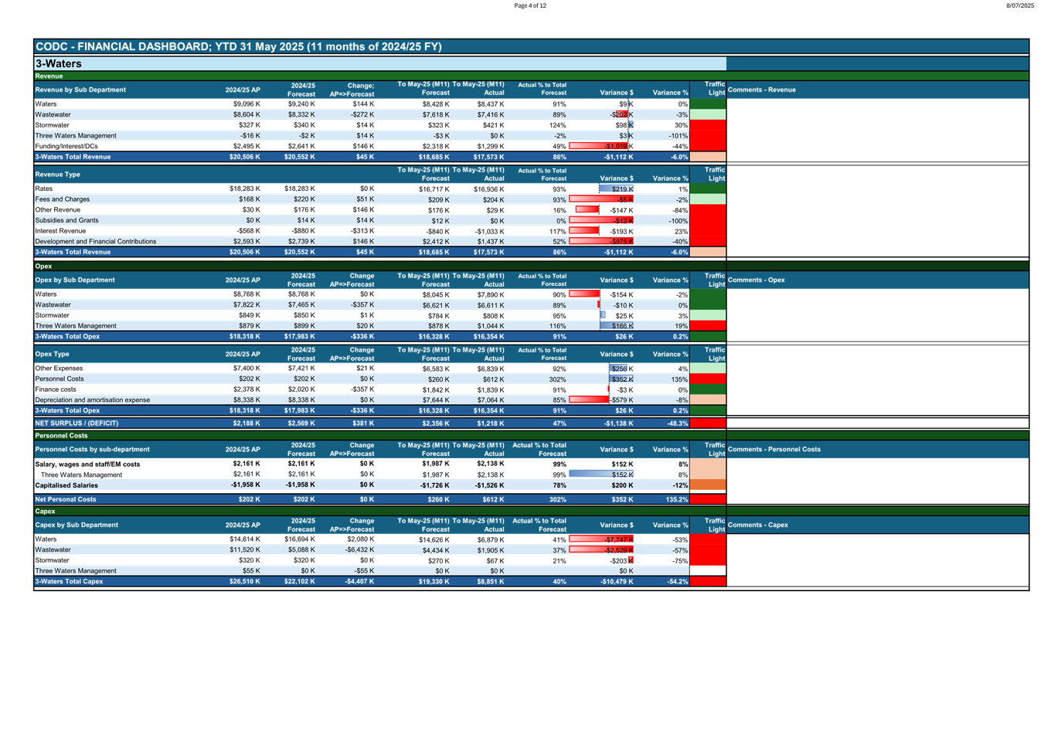The width and height of the screenshot is (1061, 738).
Task: Select Depreciation and amortisation expense label
Action: (x=93, y=400)
